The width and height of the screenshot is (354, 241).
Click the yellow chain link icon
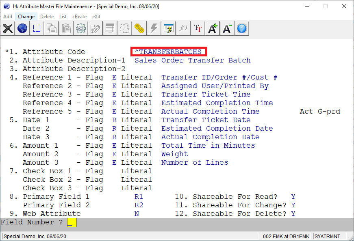pyautogui.click(x=139, y=28)
